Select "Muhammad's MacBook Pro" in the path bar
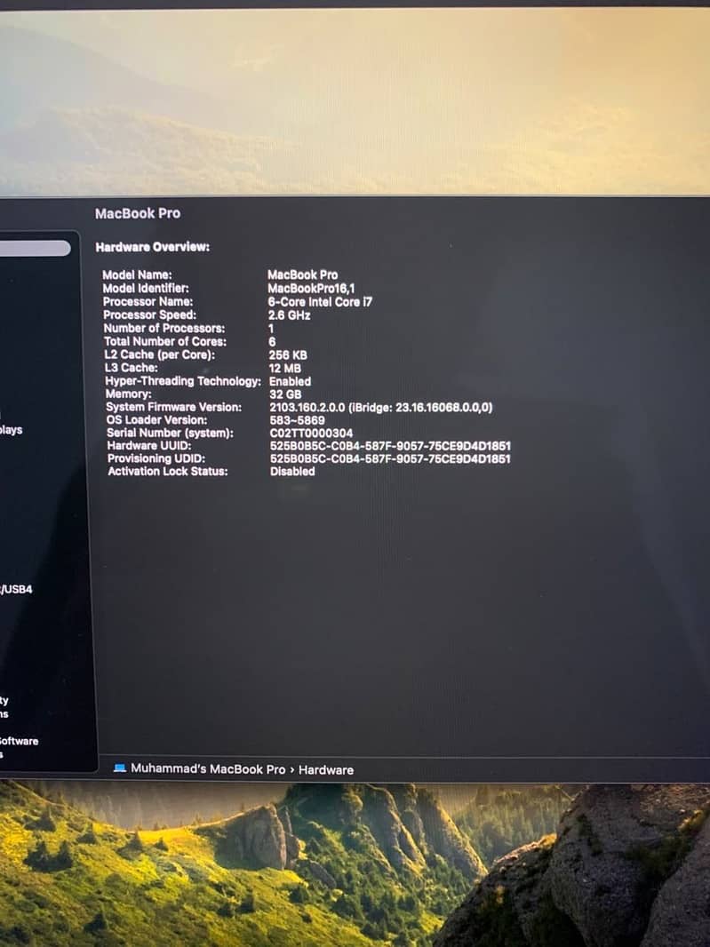This screenshot has width=710, height=947. coord(208,768)
